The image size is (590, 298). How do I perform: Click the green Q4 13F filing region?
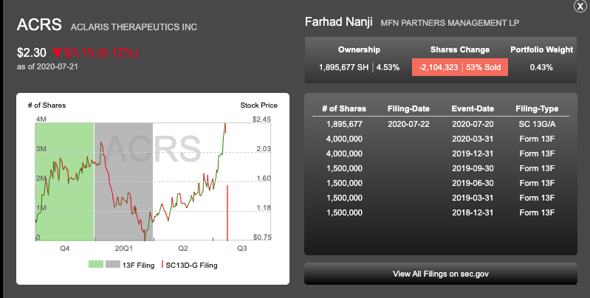pos(64,182)
